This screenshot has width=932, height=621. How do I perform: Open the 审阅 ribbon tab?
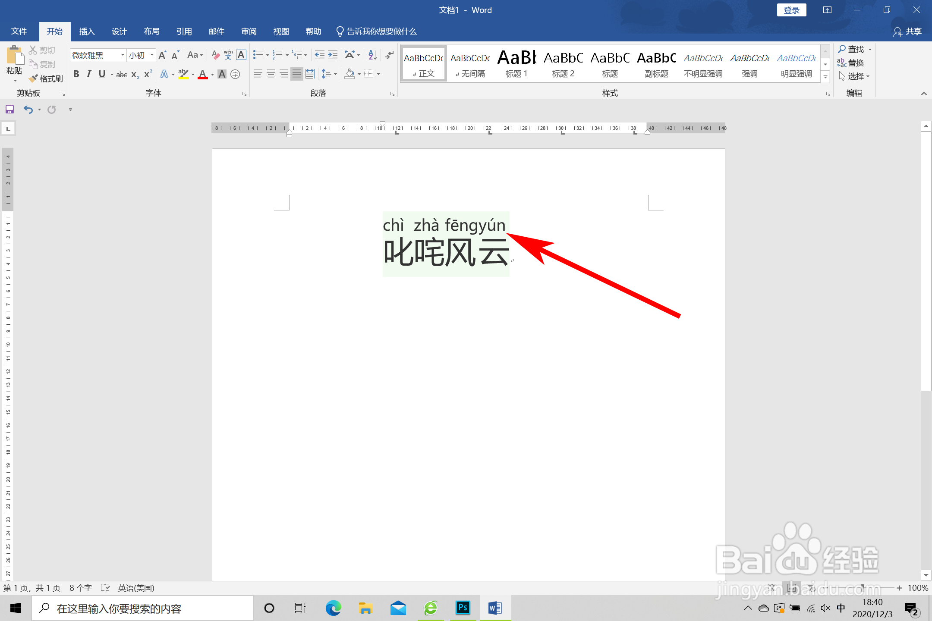[249, 31]
